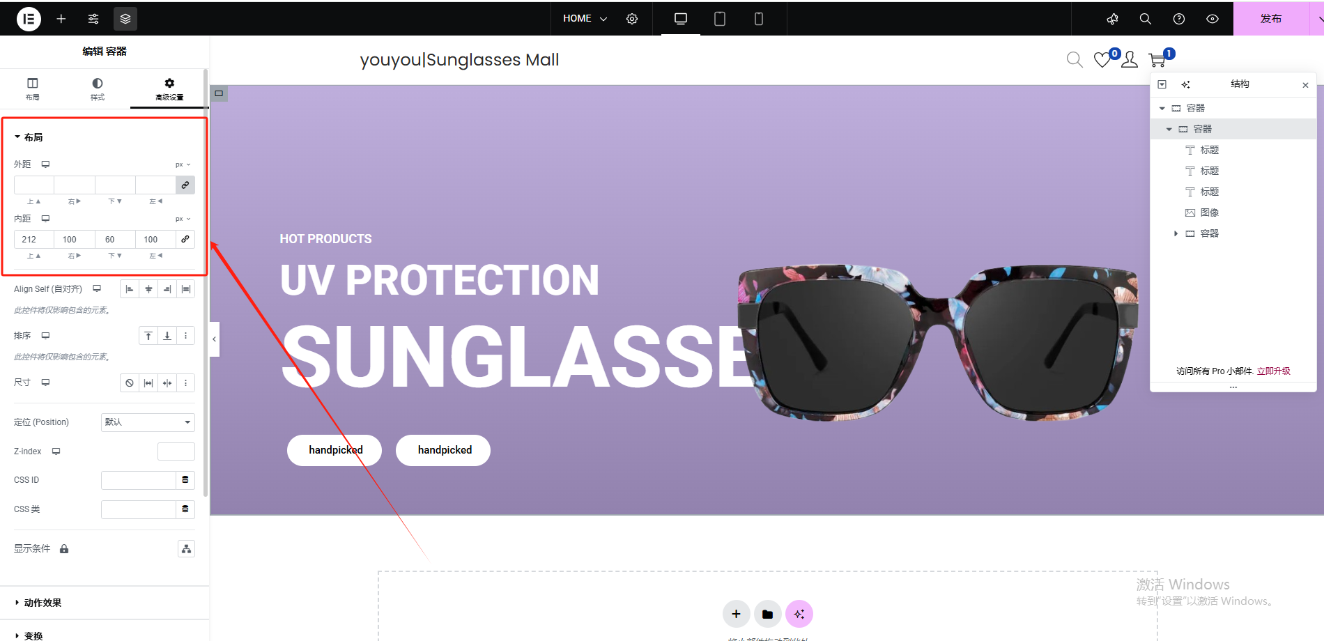
Task: Toggle the structure layers icon
Action: (x=125, y=19)
